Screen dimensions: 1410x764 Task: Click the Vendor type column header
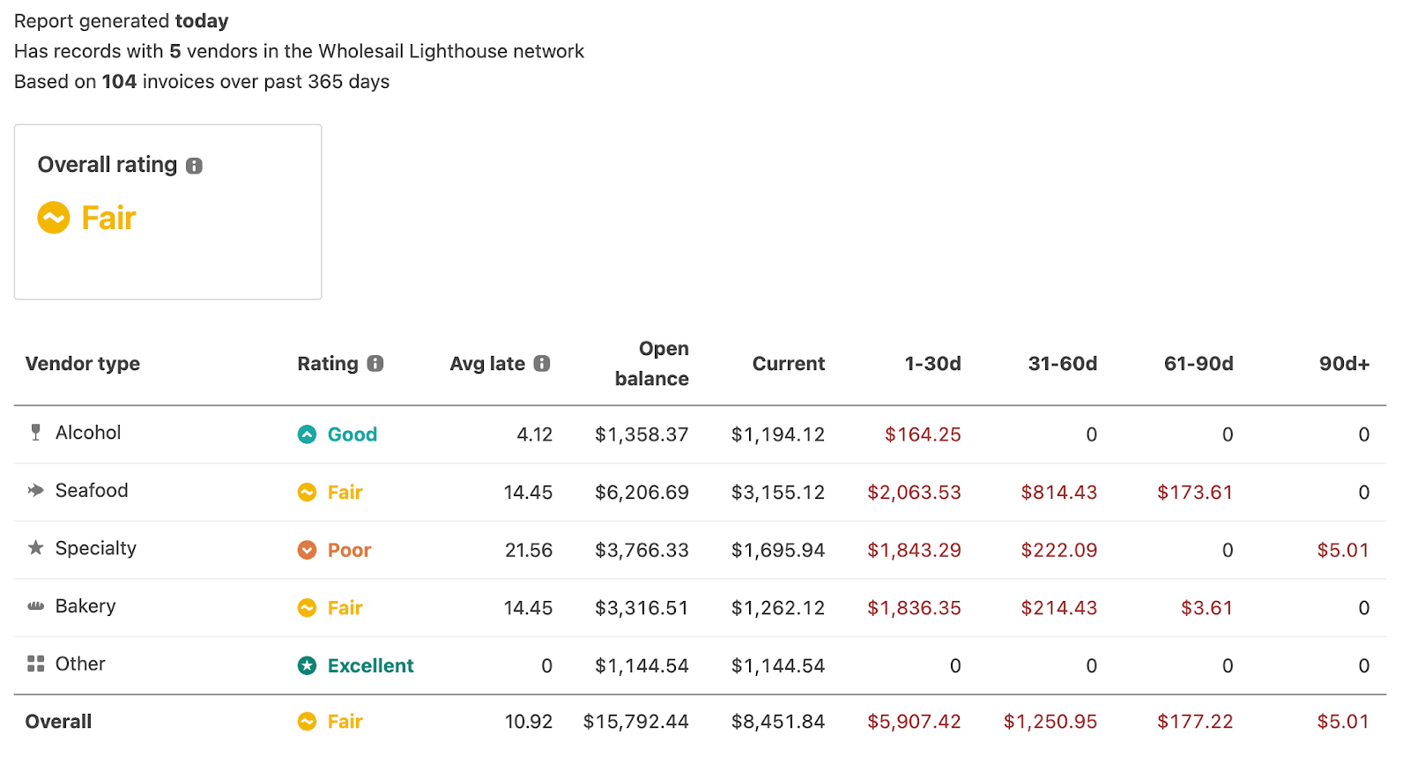(x=83, y=364)
